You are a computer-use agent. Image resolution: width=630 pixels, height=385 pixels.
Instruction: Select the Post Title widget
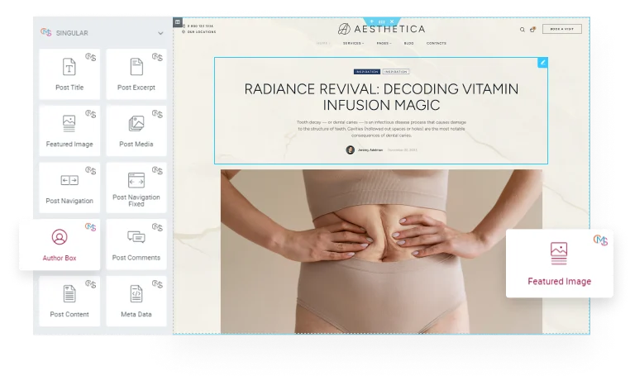point(69,74)
